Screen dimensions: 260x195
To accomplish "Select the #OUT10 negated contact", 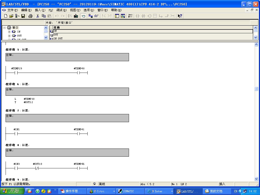I will (x=37, y=168).
